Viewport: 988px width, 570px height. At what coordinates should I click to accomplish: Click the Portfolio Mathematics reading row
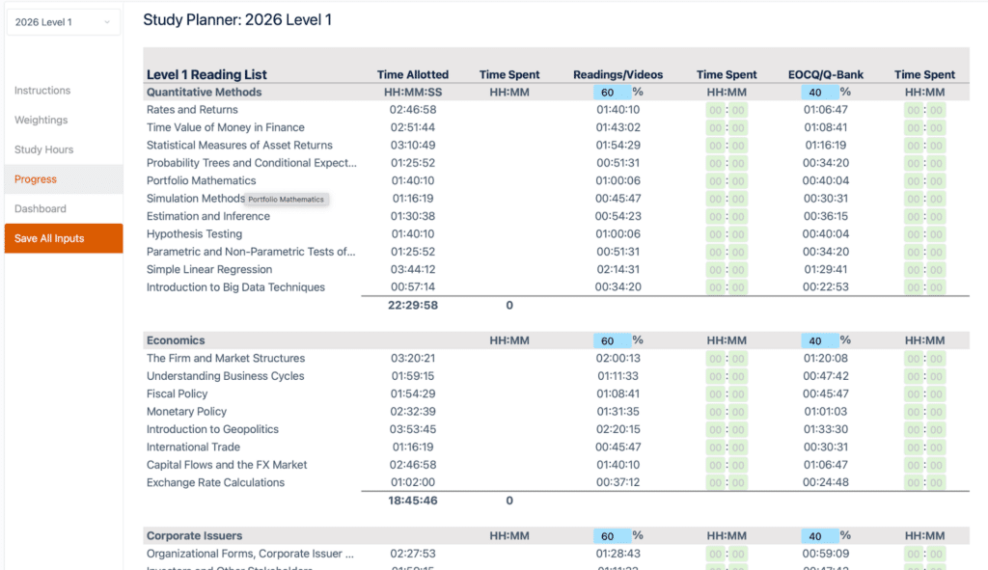(x=201, y=180)
